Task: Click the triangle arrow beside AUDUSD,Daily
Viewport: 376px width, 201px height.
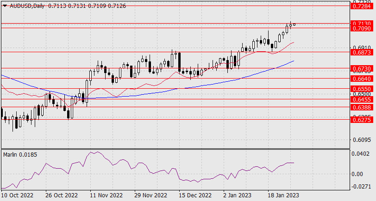Action: click(x=5, y=6)
